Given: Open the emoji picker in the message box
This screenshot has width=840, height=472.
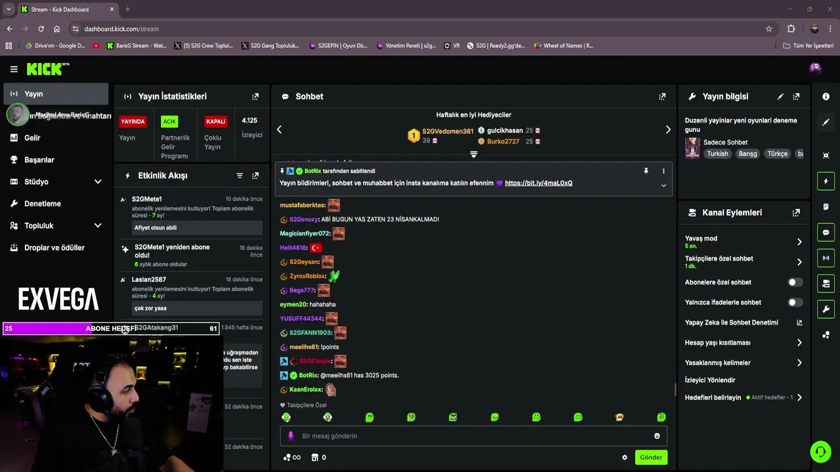Looking at the screenshot, I should (x=657, y=436).
